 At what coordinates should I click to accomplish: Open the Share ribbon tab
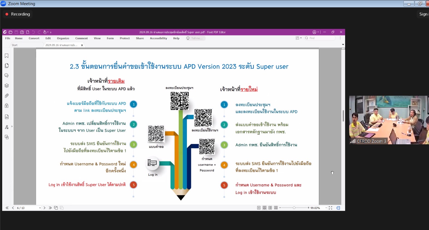click(140, 38)
